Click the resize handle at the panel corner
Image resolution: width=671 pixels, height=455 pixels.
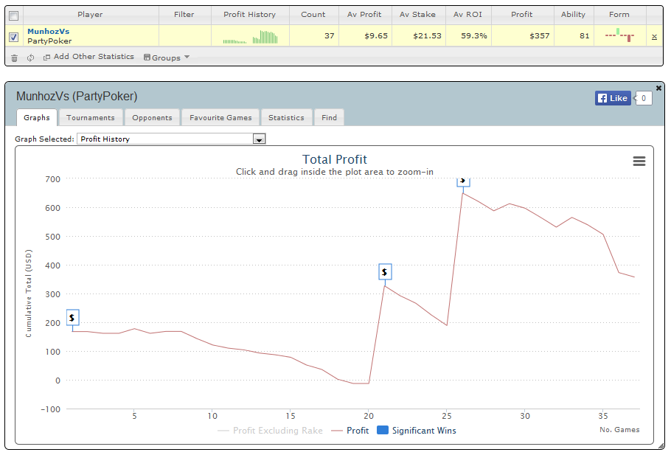click(661, 446)
